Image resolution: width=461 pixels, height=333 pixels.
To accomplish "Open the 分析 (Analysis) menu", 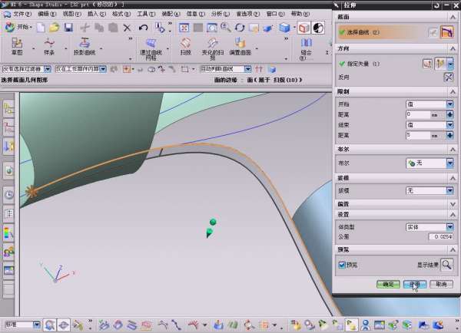I will 218,13.
